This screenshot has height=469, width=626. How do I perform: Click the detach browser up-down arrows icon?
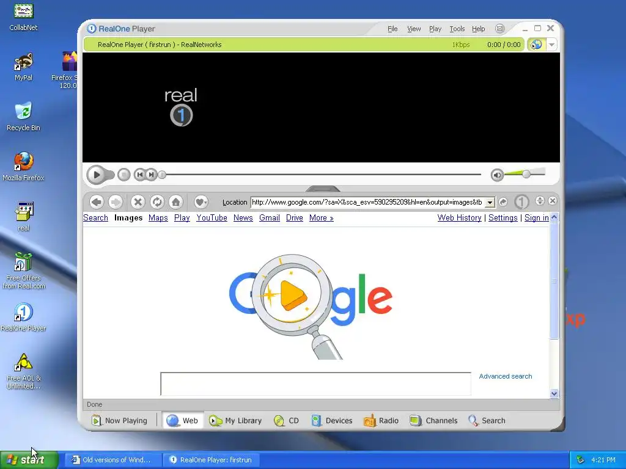tap(540, 200)
